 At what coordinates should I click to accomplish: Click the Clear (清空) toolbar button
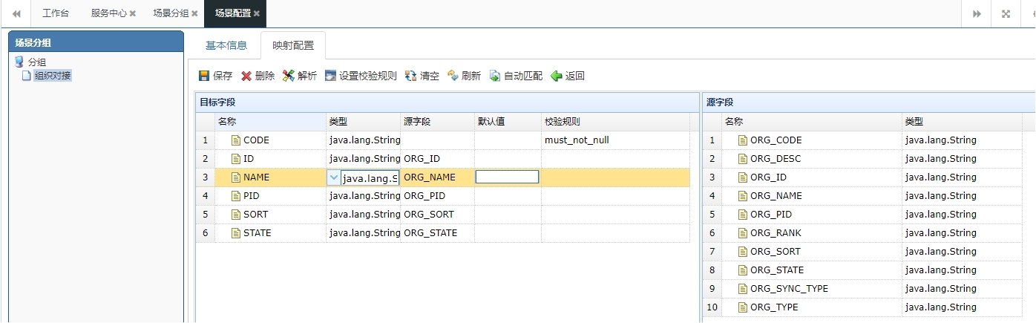point(422,76)
